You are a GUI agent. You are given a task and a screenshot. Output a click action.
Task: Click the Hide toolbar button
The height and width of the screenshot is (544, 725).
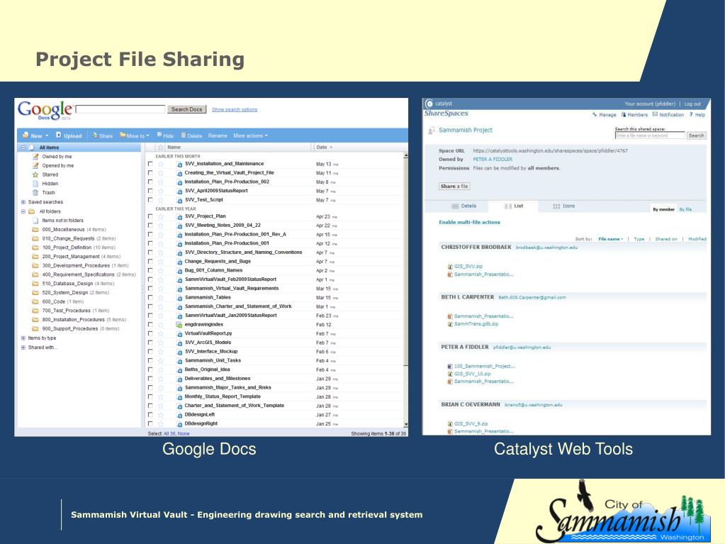165,135
